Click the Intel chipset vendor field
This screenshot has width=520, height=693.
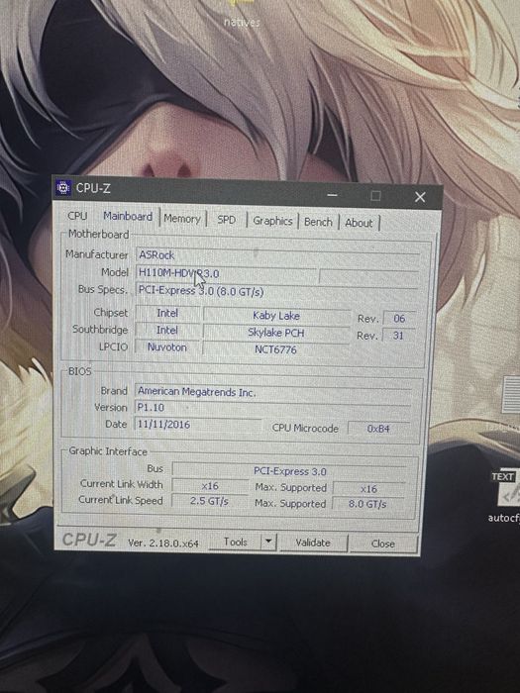click(167, 313)
